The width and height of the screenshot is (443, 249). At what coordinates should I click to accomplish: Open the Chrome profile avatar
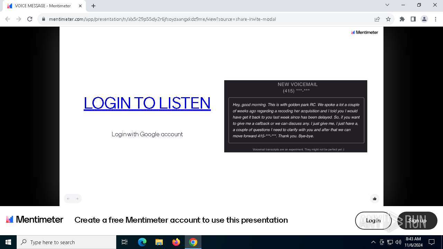click(424, 19)
